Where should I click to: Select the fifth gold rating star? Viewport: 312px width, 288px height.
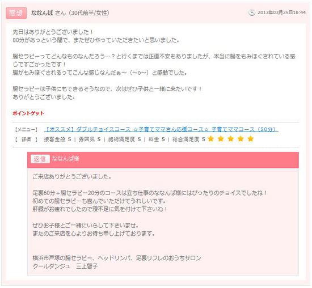(x=251, y=139)
